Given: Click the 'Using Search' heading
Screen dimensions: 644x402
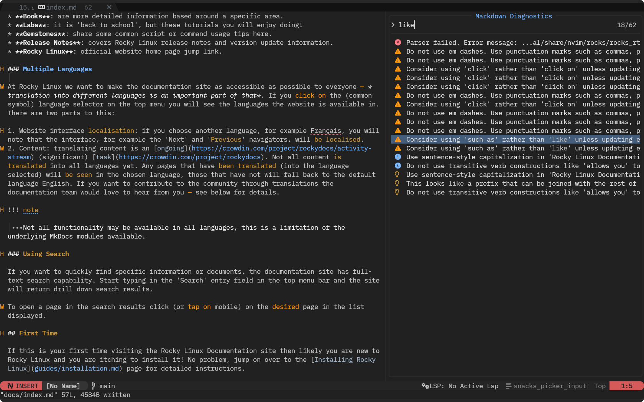Looking at the screenshot, I should pyautogui.click(x=46, y=254).
